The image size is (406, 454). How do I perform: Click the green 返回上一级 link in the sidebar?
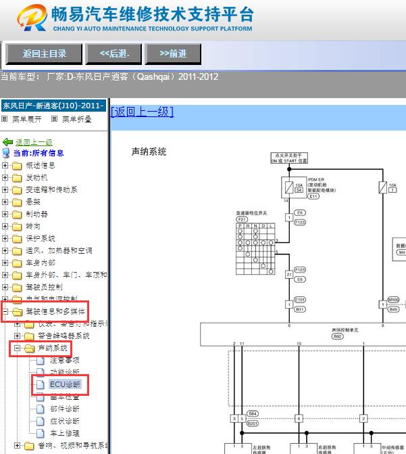pos(34,142)
